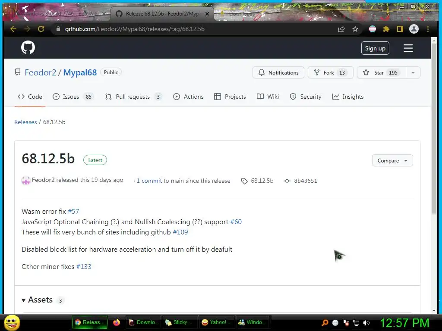Screen dimensions: 442x331
Task: Click the commit icon beside 8b43651
Action: point(287,181)
